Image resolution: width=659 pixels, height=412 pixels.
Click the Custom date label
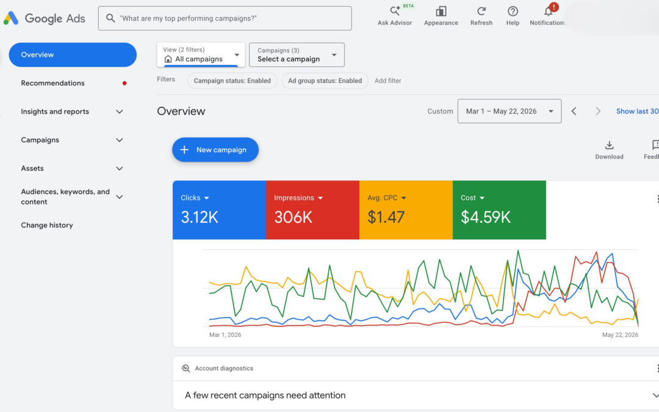pyautogui.click(x=440, y=112)
